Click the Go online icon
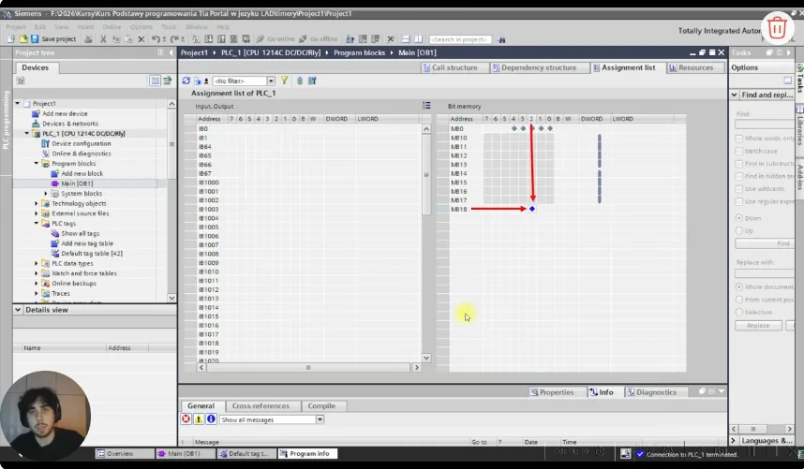Image resolution: width=804 pixels, height=469 pixels. tap(260, 39)
